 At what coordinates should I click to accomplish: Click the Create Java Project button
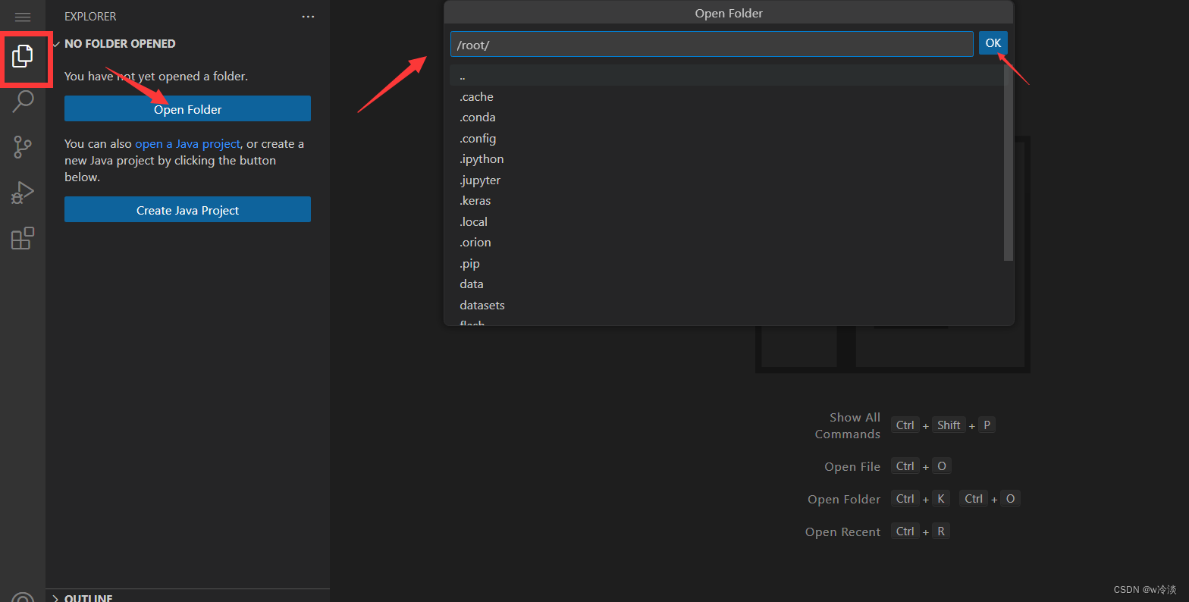(x=187, y=209)
